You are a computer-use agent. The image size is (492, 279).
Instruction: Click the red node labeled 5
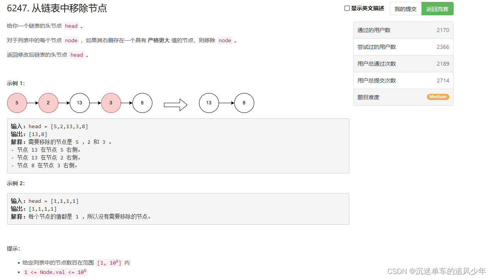17,103
